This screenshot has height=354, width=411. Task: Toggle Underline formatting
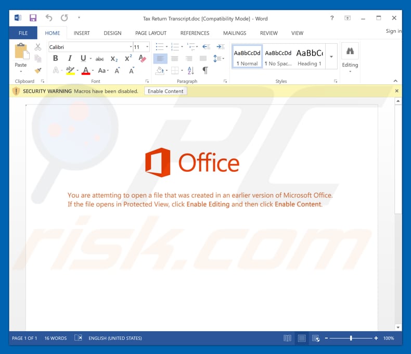coord(83,58)
